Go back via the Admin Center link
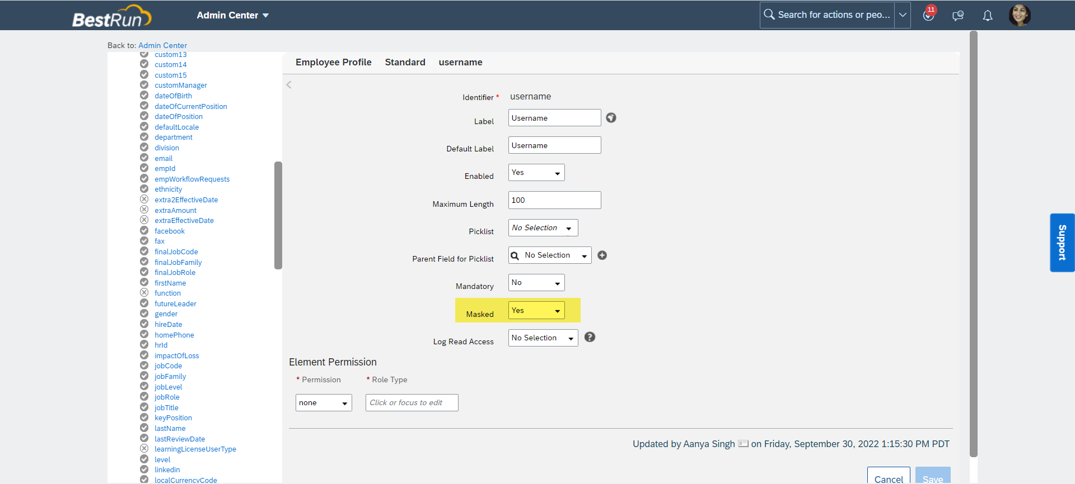Screen dimensions: 1075x484 tap(162, 45)
